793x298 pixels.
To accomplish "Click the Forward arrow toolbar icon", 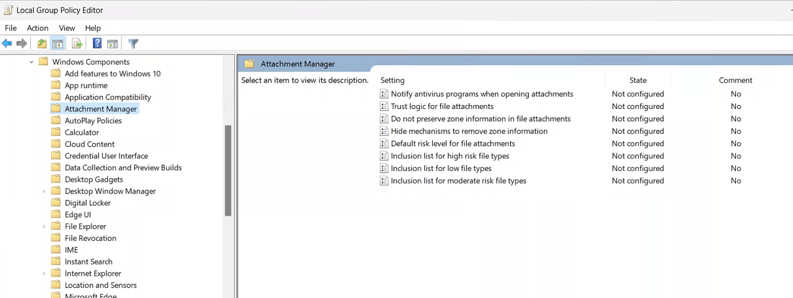I will 22,44.
